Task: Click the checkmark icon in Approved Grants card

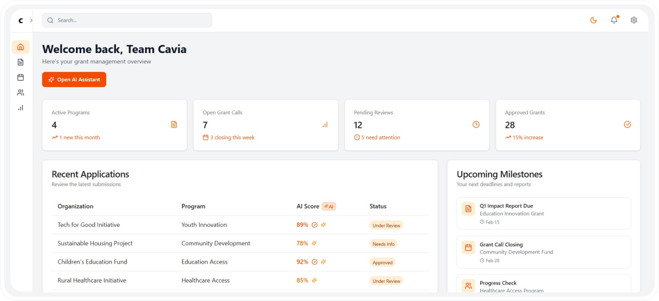Action: (x=628, y=125)
